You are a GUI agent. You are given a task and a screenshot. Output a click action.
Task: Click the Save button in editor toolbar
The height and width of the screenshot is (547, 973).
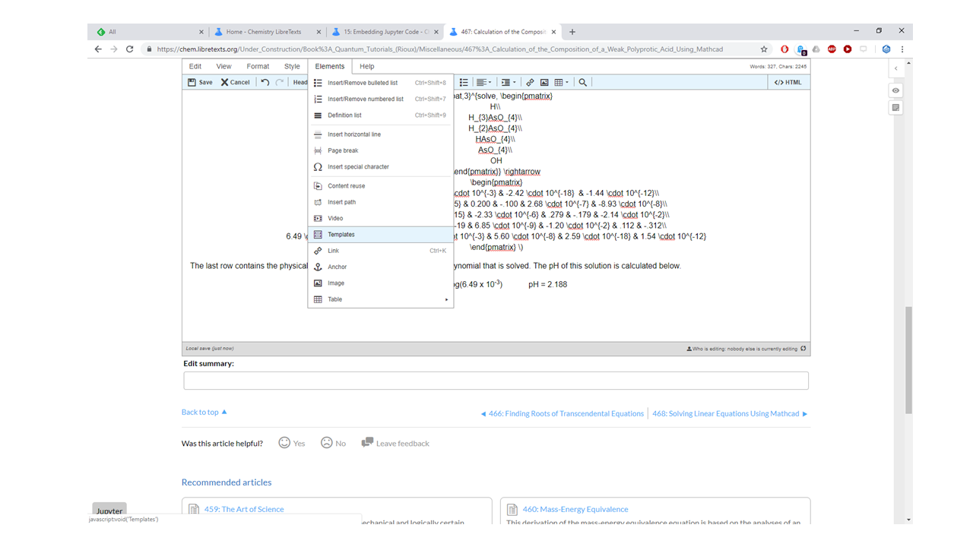point(201,82)
